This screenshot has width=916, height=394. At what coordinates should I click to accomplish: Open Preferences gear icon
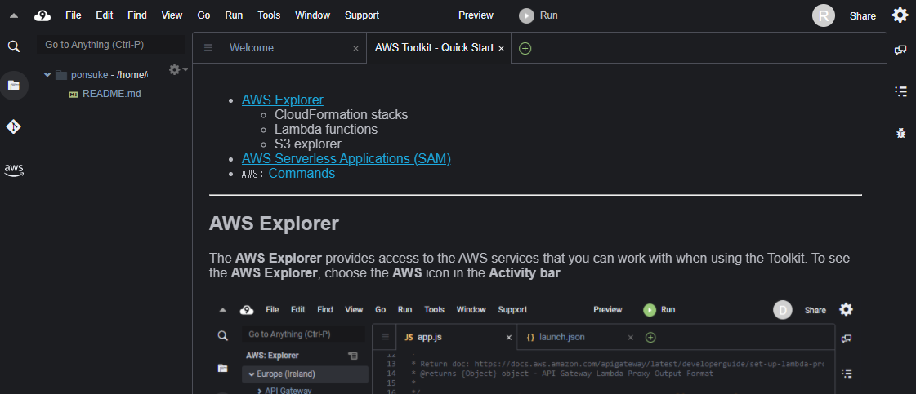coord(900,15)
